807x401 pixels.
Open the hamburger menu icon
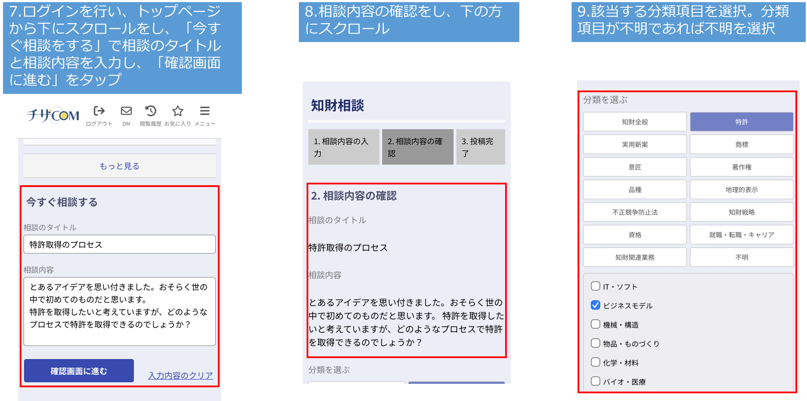coord(205,112)
